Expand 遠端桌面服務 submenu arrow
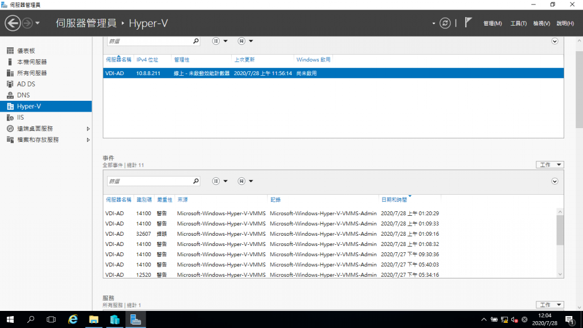This screenshot has height=328, width=583. click(88, 129)
